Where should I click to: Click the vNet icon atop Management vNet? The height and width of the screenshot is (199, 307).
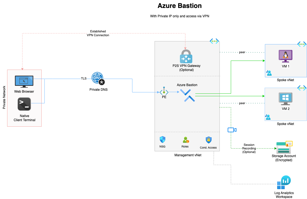214,41
